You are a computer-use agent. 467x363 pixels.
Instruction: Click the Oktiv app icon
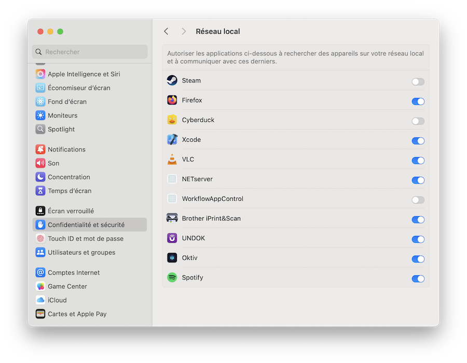[172, 258]
